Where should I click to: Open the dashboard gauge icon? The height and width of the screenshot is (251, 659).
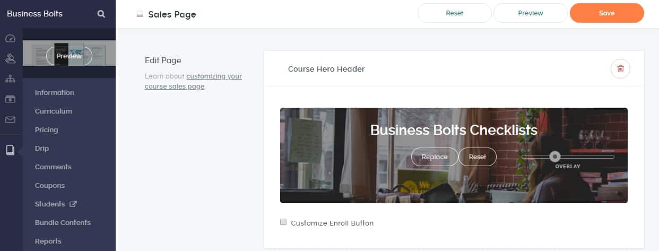10,39
